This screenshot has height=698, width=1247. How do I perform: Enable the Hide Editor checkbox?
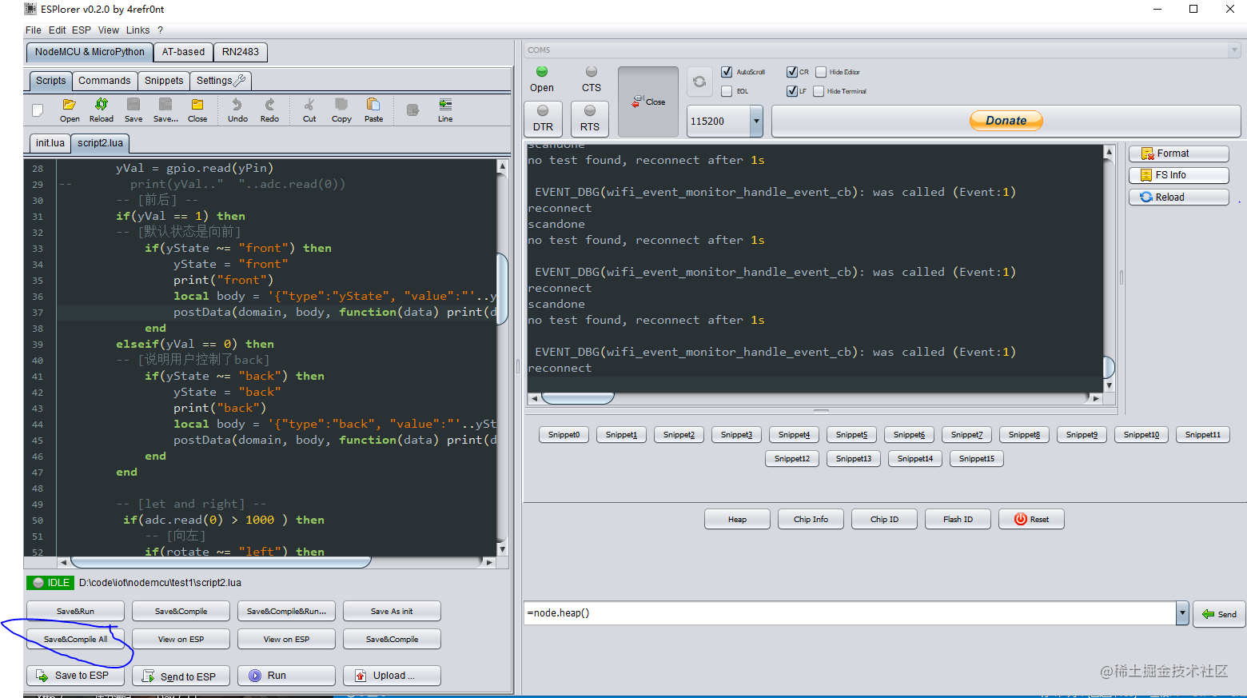coord(821,72)
